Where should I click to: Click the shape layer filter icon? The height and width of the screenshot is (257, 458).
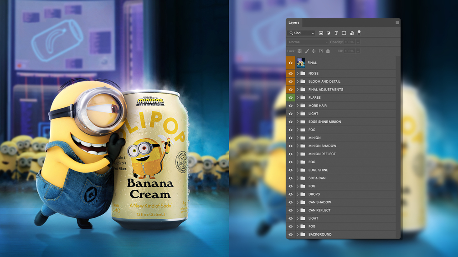pyautogui.click(x=344, y=33)
